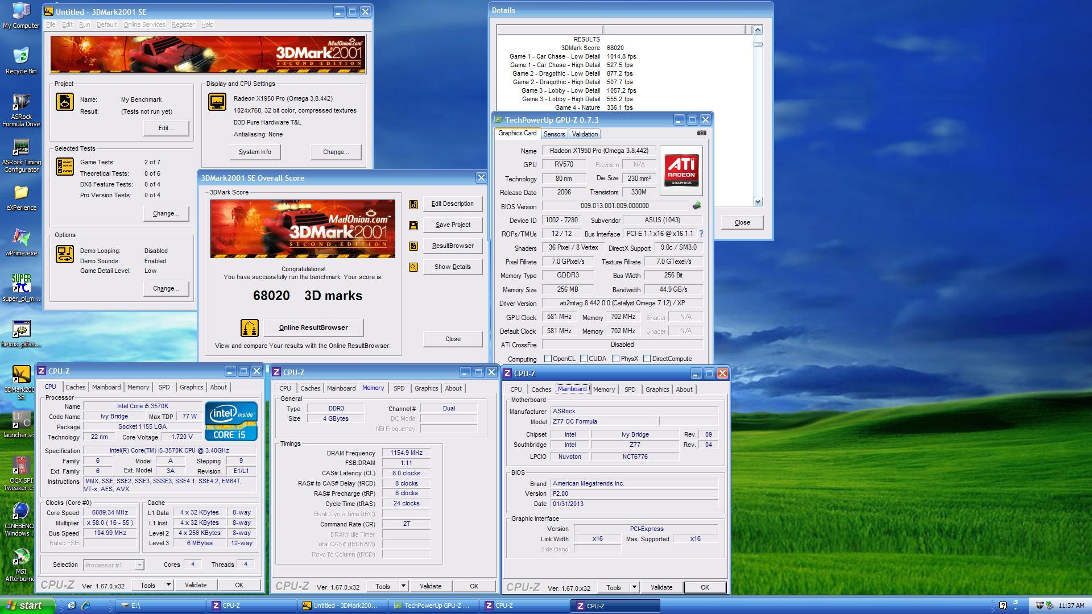Close the Details window via Close button
1092x614 pixels.
(742, 222)
